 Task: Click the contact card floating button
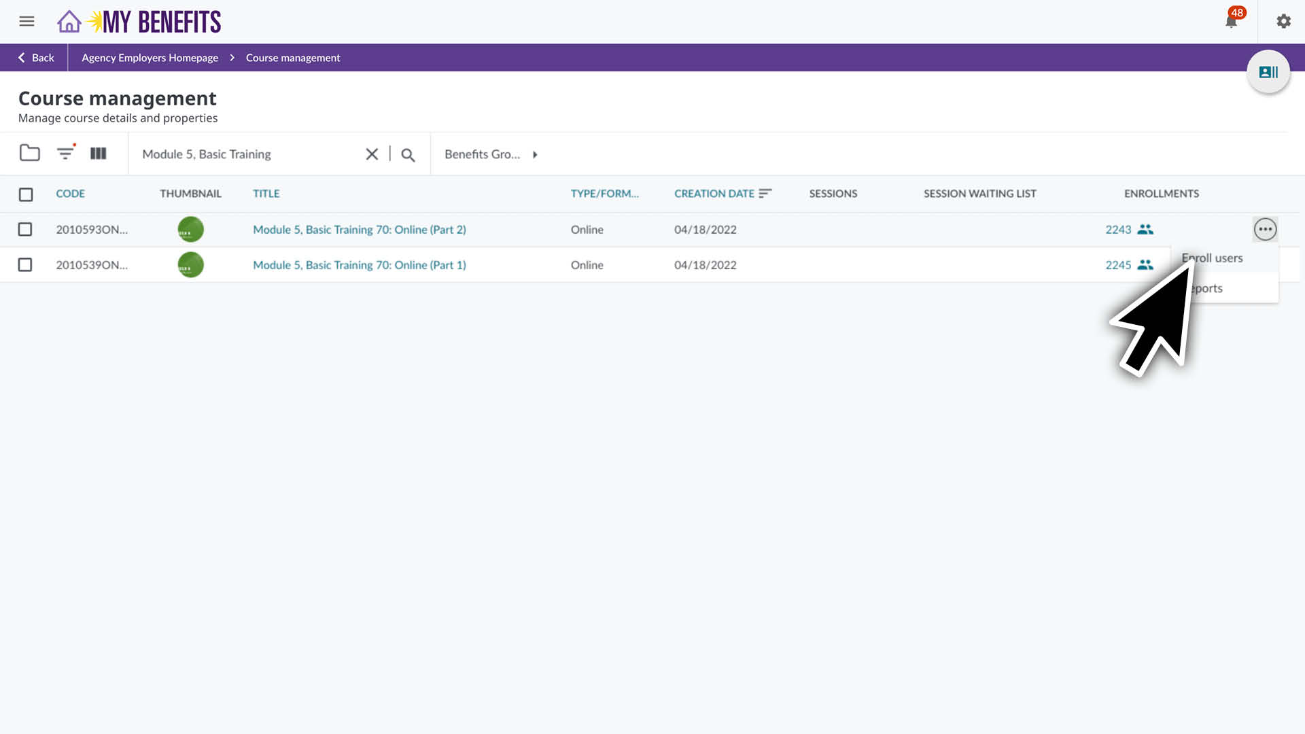point(1268,72)
